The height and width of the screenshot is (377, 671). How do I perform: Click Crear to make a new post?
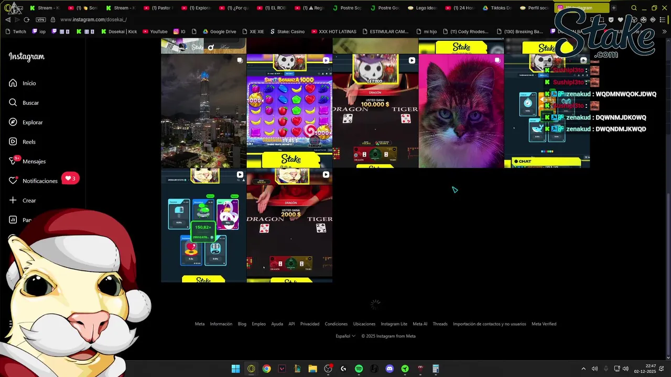click(x=23, y=201)
